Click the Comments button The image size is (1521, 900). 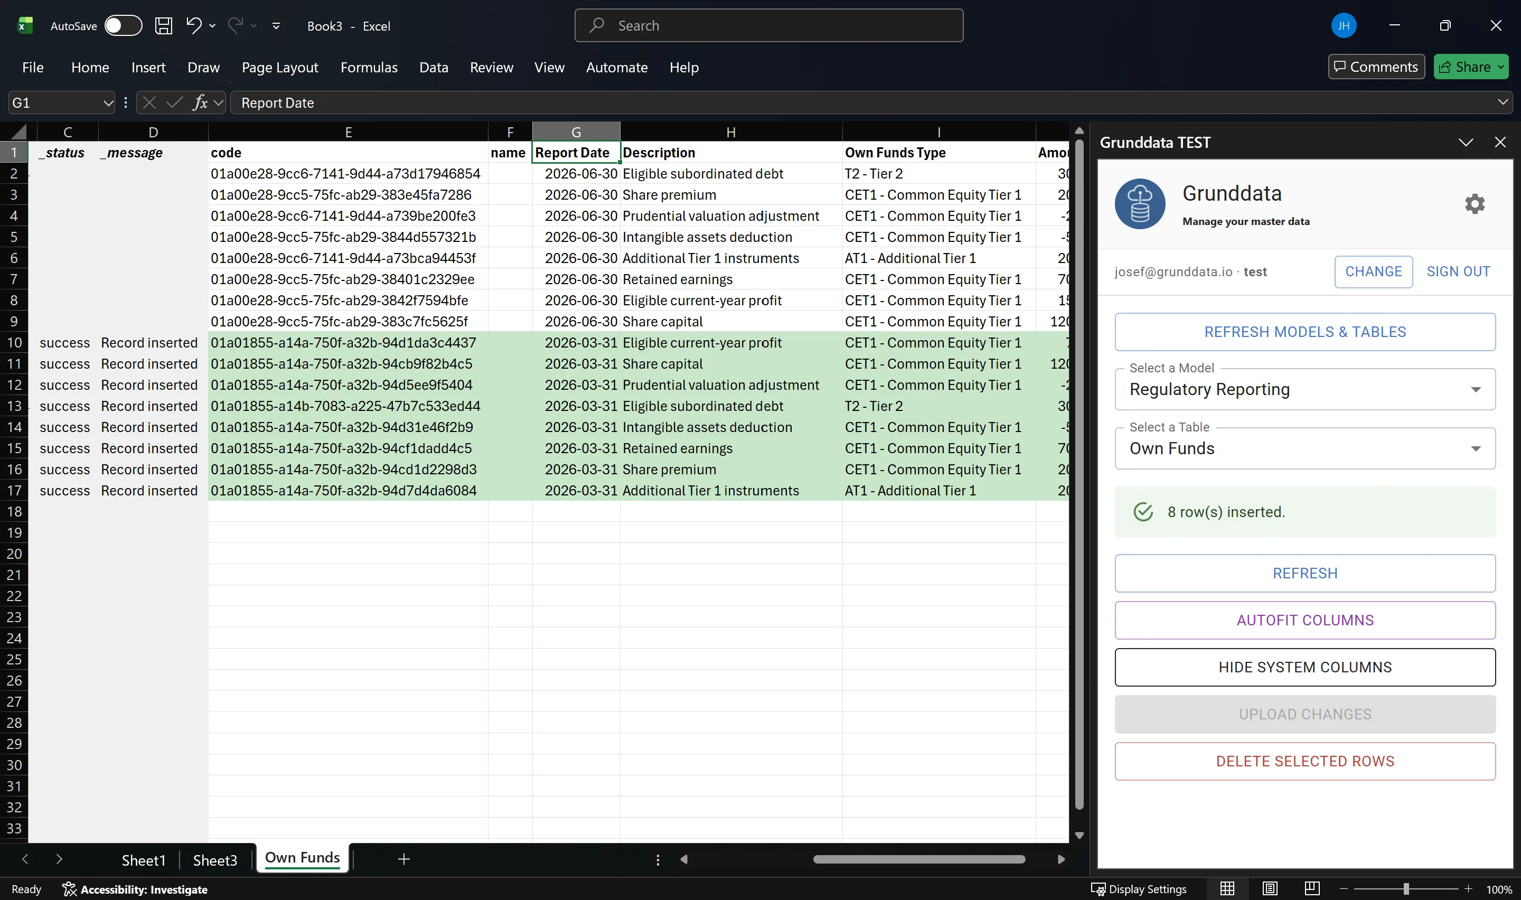point(1376,67)
